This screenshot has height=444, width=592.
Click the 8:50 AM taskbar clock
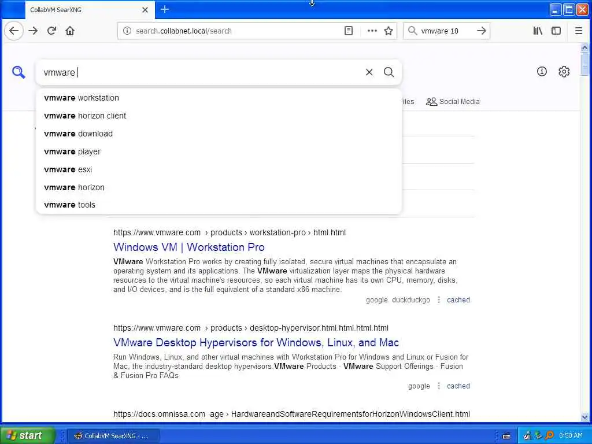(x=571, y=436)
